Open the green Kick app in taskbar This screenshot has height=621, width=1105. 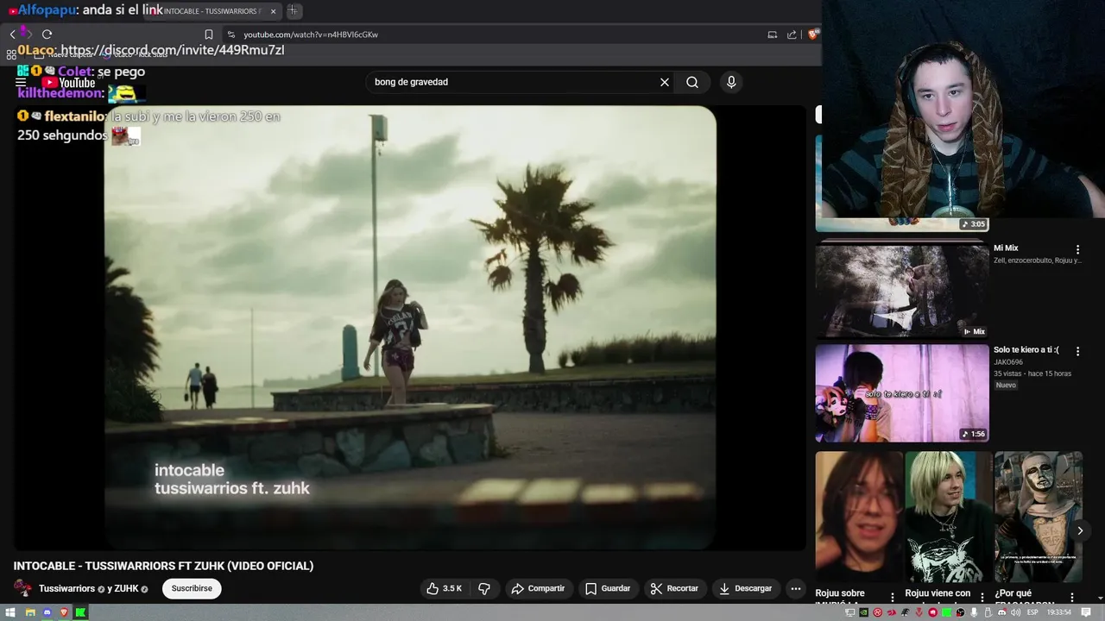point(80,612)
